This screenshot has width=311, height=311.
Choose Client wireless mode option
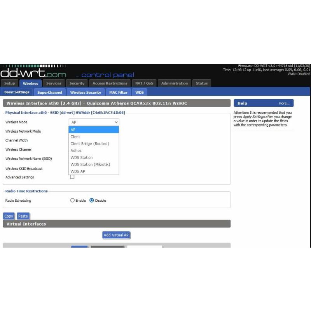tap(94, 137)
